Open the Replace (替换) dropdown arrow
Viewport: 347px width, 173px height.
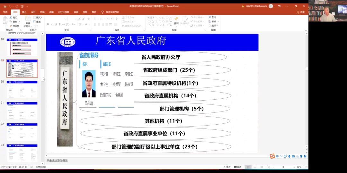pos(218,22)
